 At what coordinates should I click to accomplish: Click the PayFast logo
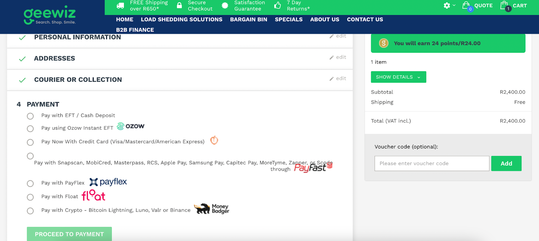pos(313,167)
